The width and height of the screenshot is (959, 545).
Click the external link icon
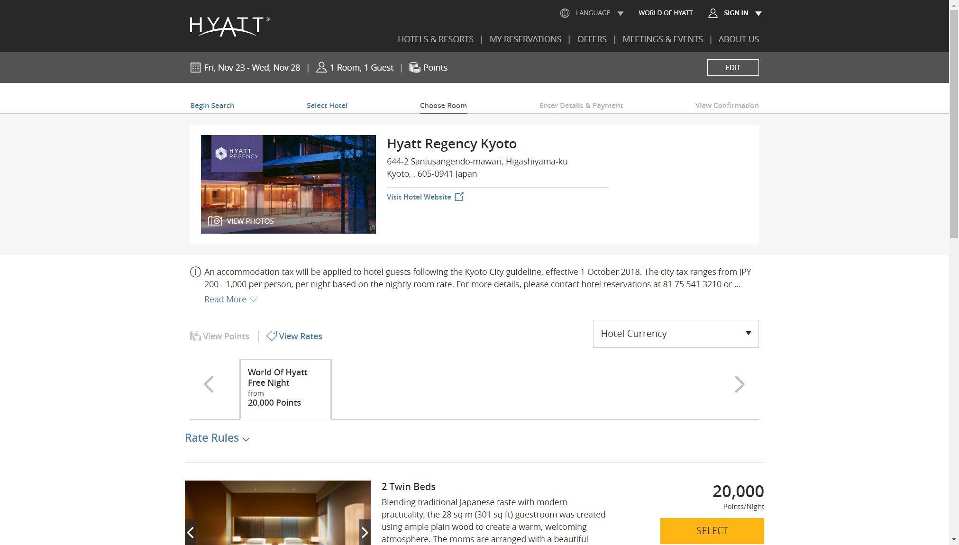tap(459, 197)
